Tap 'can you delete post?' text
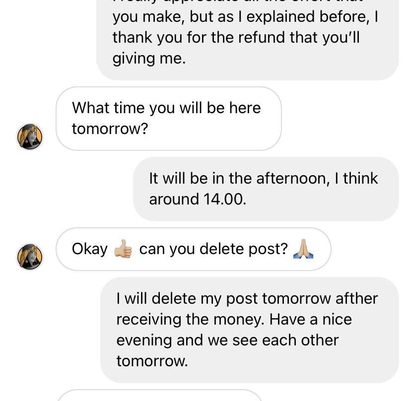411x401 pixels. tap(213, 249)
